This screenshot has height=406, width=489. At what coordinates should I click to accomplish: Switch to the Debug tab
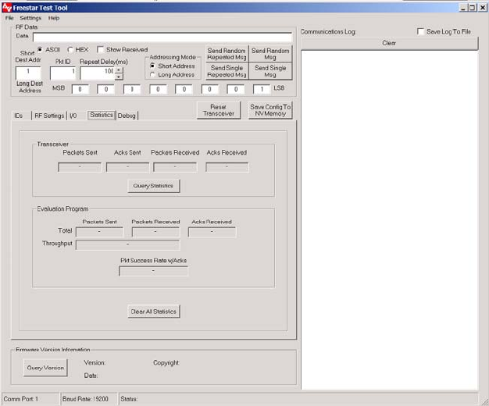(127, 116)
